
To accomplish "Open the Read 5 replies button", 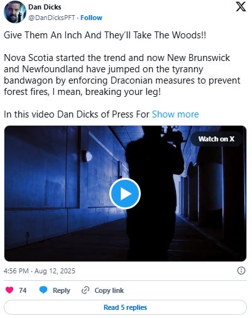I will click(125, 307).
